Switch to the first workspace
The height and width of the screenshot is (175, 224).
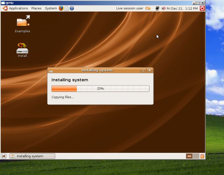pyautogui.click(x=189, y=156)
